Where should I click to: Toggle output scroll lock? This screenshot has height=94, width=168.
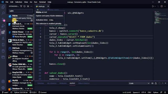pos(156,83)
